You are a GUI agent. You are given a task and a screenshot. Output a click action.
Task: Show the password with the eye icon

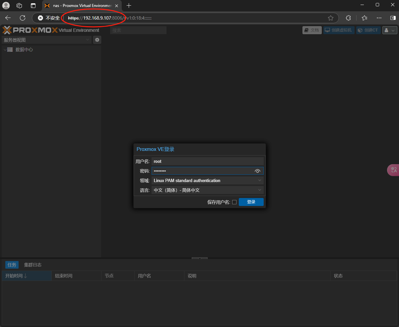tap(257, 171)
